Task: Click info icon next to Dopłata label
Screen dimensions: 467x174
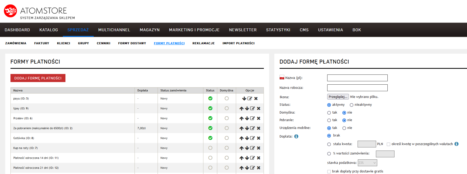Action: pos(296,136)
